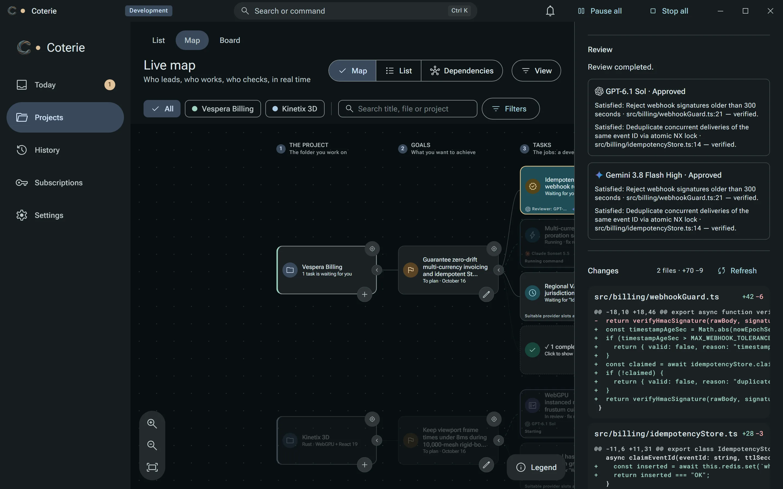Collapse the Kinetix 3D card chevron
Image resolution: width=783 pixels, height=489 pixels.
(377, 440)
